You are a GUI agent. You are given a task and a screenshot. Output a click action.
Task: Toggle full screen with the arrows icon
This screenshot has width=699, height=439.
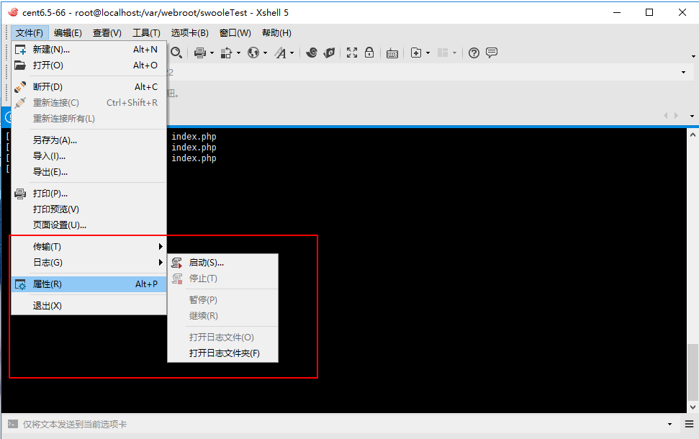(x=352, y=53)
